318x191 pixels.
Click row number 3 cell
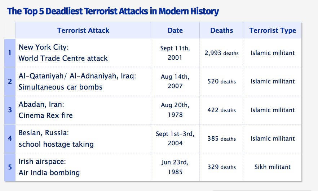pyautogui.click(x=10, y=110)
